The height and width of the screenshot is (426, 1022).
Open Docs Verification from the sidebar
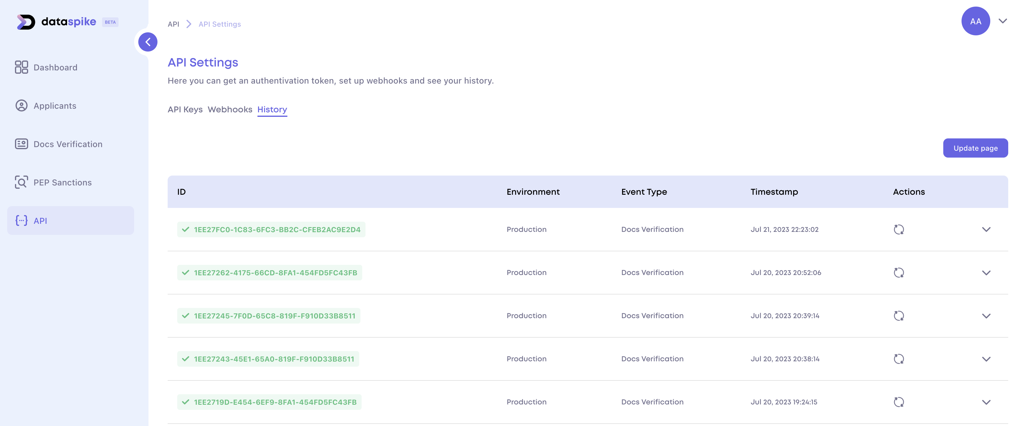click(71, 144)
